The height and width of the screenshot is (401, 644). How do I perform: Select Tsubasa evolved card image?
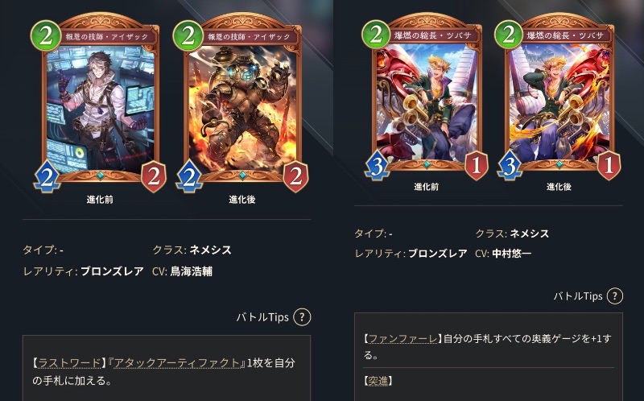pos(559,97)
